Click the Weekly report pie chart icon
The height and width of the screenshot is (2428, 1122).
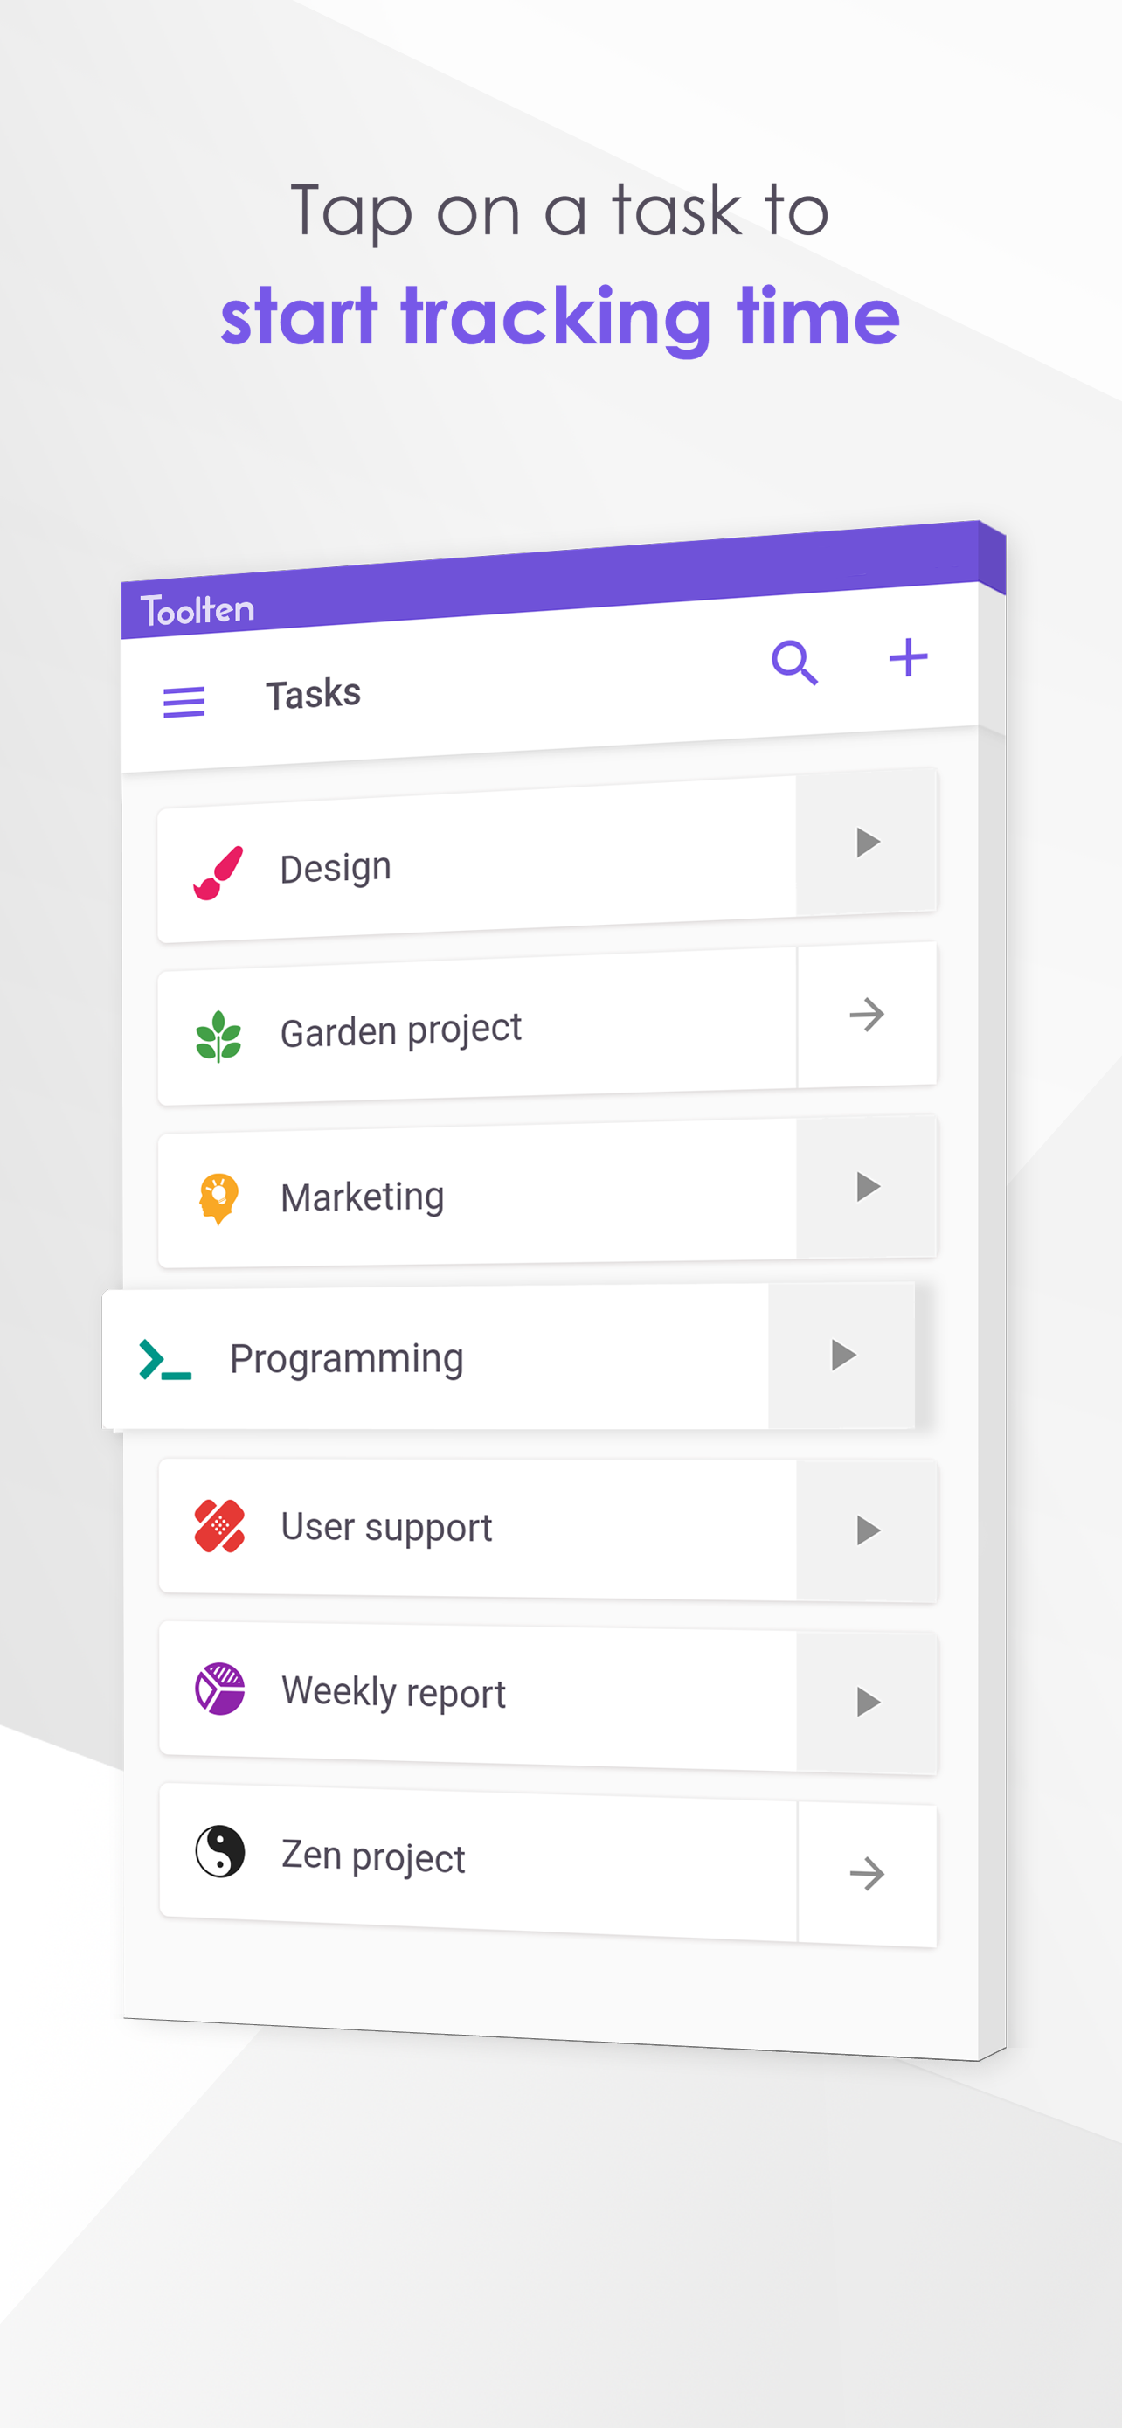click(219, 1688)
